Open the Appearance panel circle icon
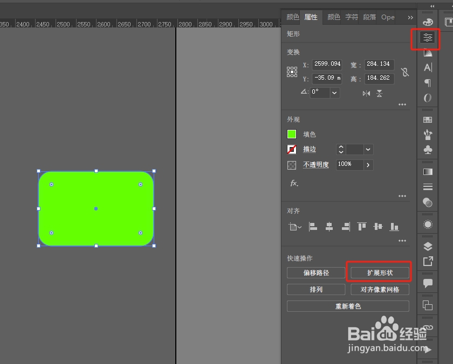Viewport: 453px width, 364px height. coord(428,225)
